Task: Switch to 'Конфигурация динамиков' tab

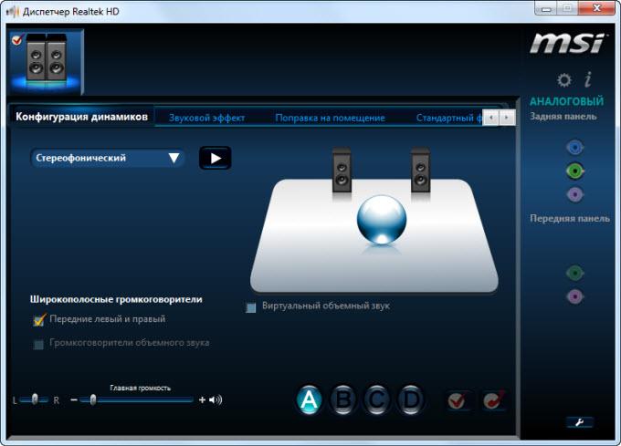Action: point(81,117)
